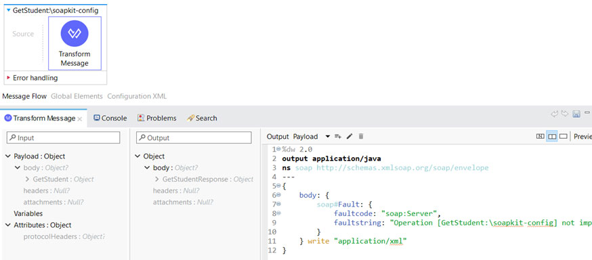Collapse the output Object root node
Viewport: 592px width, 260px height.
[x=138, y=156]
